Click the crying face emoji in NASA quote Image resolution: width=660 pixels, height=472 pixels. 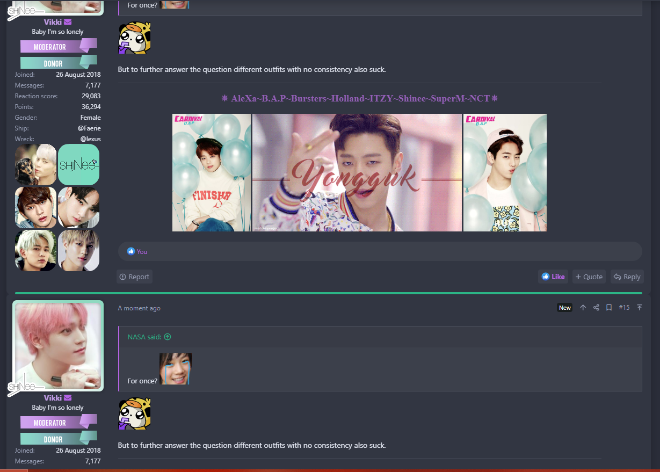[x=176, y=369]
